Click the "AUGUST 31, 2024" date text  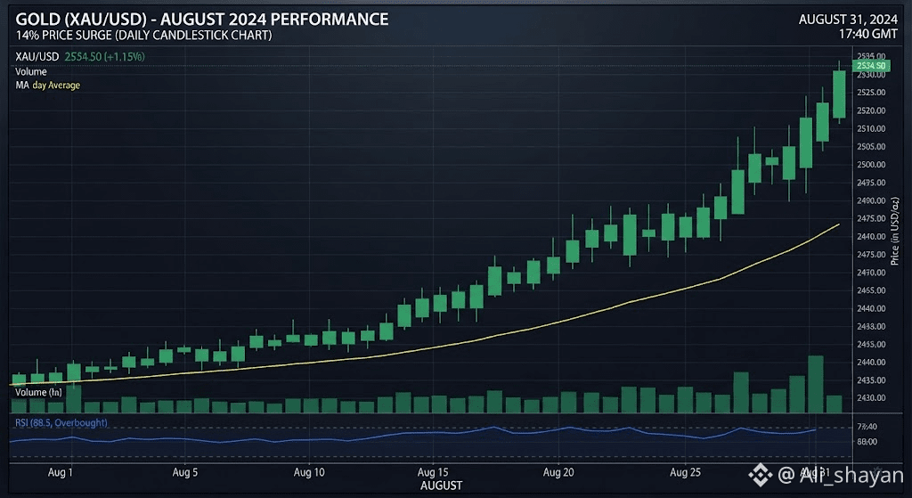(x=848, y=20)
